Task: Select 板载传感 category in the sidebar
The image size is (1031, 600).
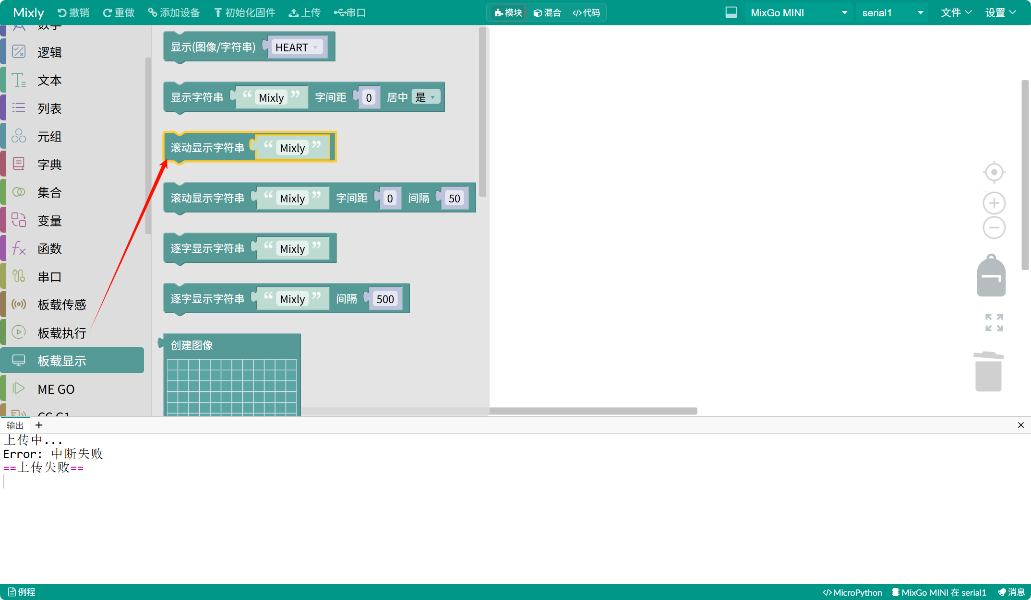Action: click(61, 305)
